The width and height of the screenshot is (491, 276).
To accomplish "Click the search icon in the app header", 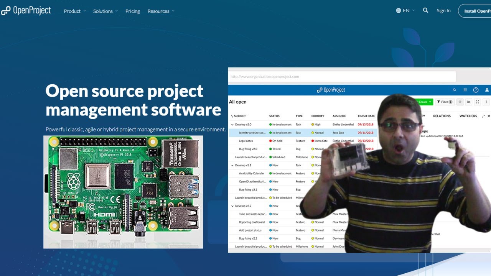I will pos(455,90).
